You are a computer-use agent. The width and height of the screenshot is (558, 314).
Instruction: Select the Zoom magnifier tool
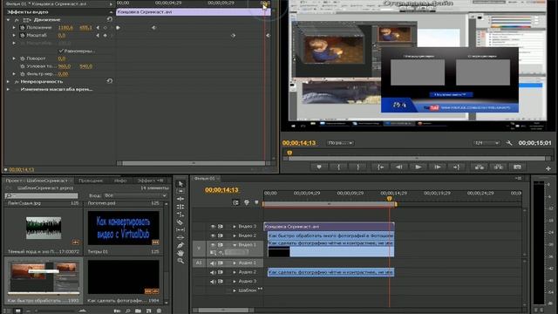pyautogui.click(x=180, y=261)
